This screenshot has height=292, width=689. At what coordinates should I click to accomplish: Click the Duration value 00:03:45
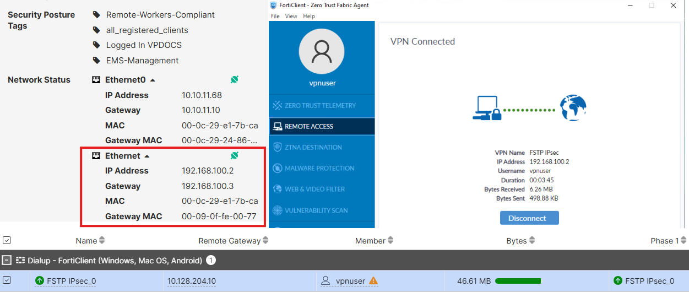542,180
